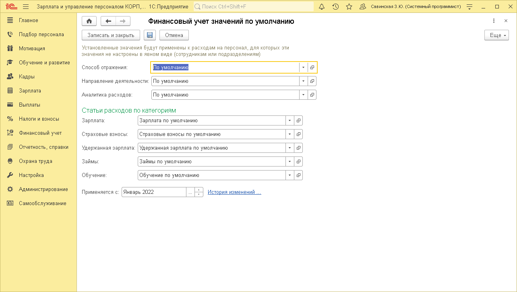Click the Способ отражения input field

tap(225, 68)
